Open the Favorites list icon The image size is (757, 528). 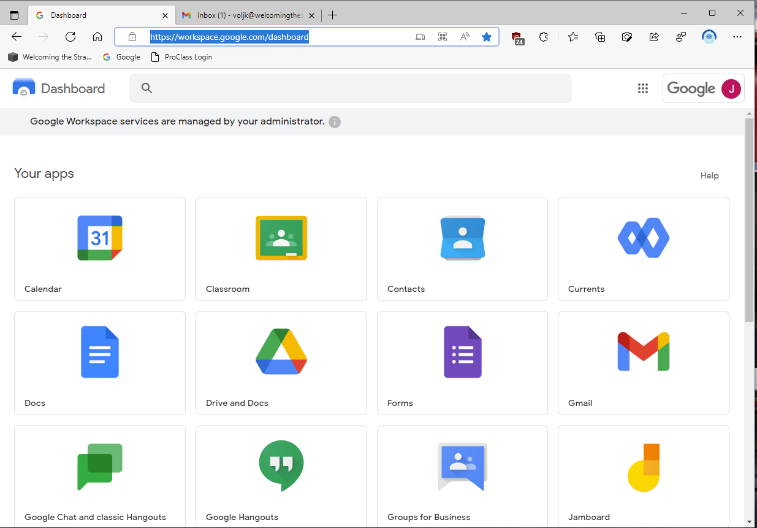(x=573, y=37)
